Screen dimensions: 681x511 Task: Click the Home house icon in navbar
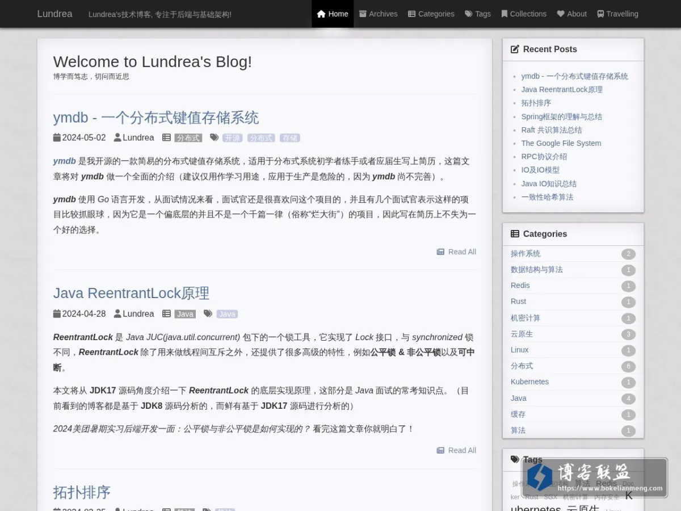pyautogui.click(x=321, y=14)
